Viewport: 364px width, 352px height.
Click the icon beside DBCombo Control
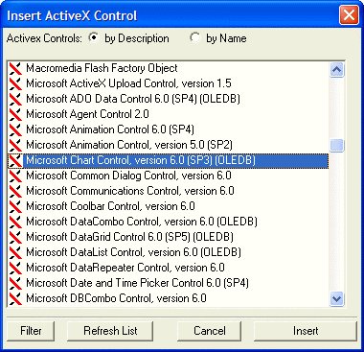click(15, 298)
